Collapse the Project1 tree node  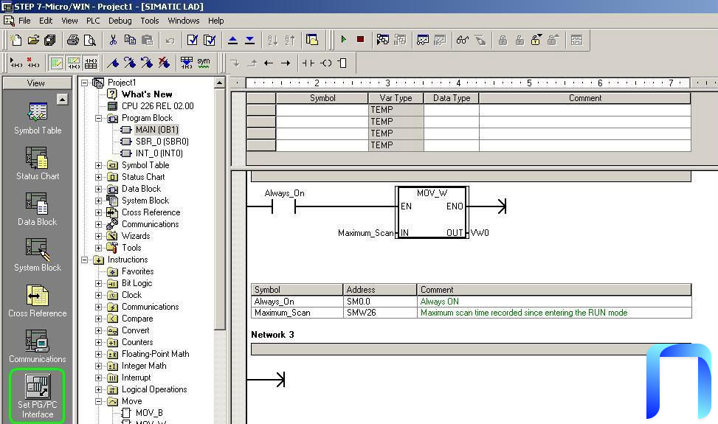coord(85,83)
